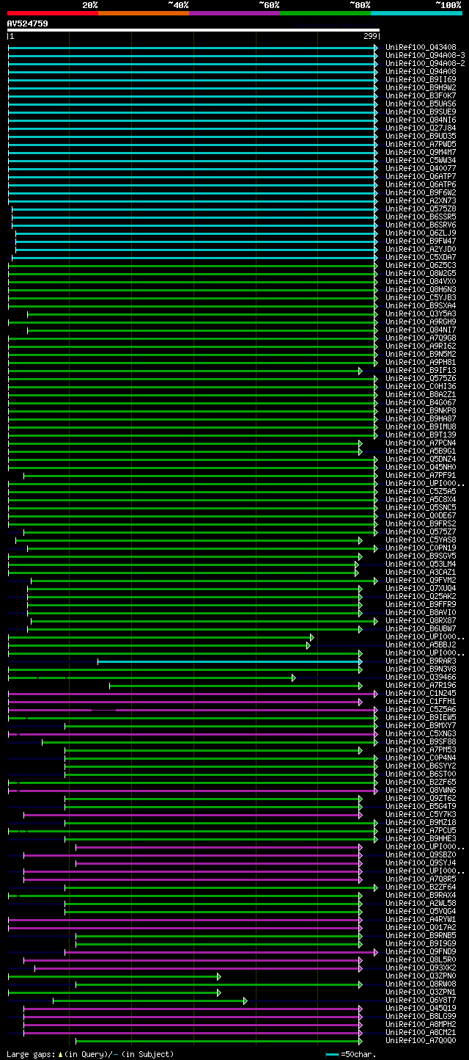The height and width of the screenshot is (1060, 469).
Task: Click the UniRef100_Q0DE67 label
Action: click(421, 515)
